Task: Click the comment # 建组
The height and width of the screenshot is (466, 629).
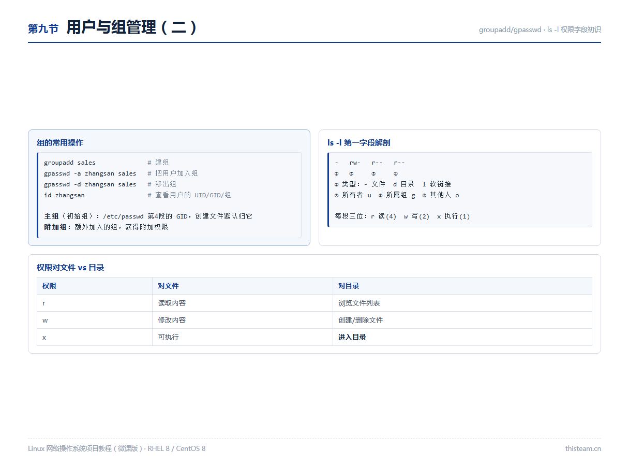Action: [x=158, y=163]
